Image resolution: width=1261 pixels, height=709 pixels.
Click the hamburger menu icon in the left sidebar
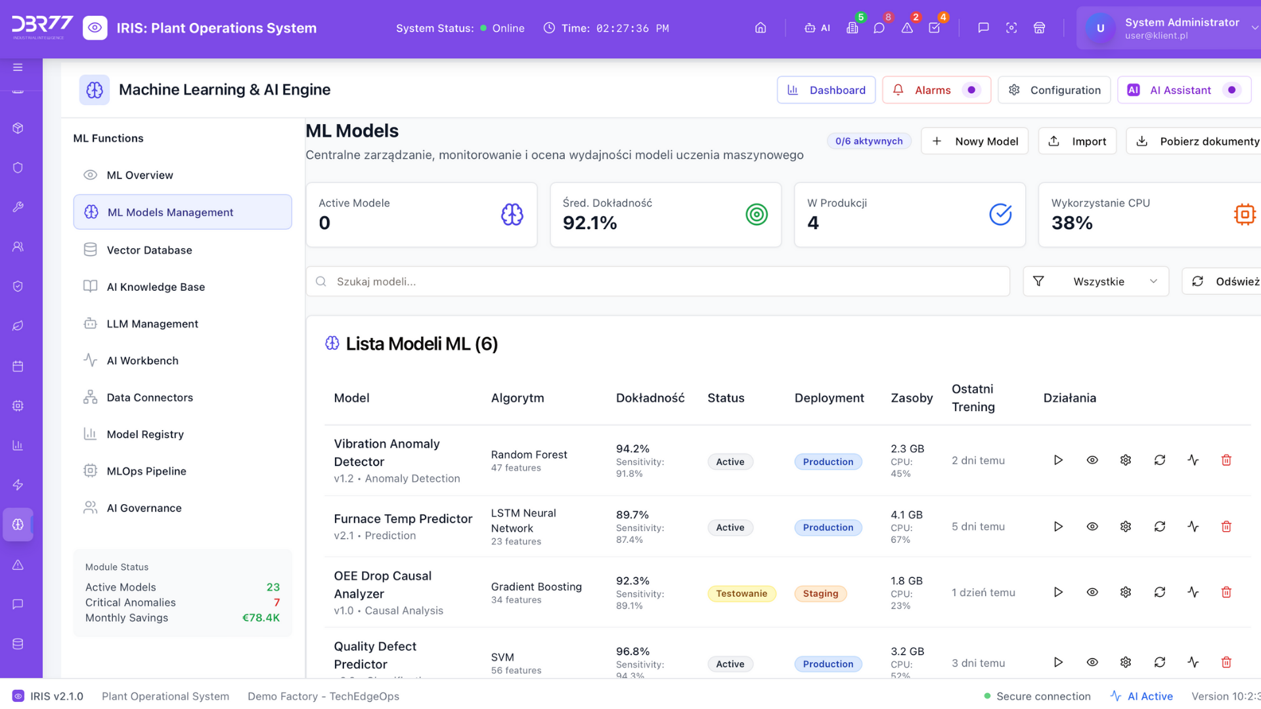click(x=18, y=68)
